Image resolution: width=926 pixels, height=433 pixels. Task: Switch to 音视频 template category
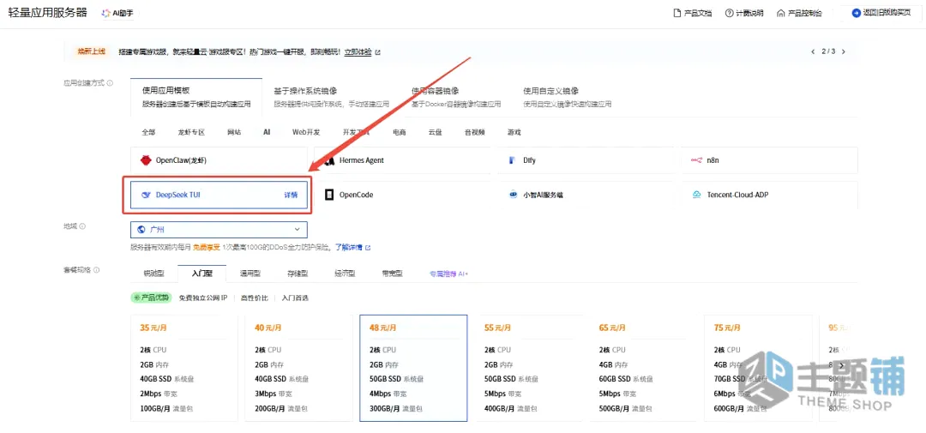(x=475, y=132)
